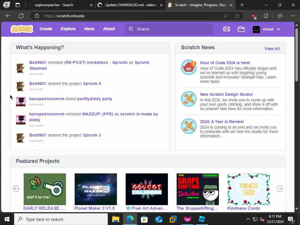Image resolution: width=300 pixels, height=225 pixels.
Task: Close the explorerpatcher - Search tab
Action: pyautogui.click(x=91, y=5)
